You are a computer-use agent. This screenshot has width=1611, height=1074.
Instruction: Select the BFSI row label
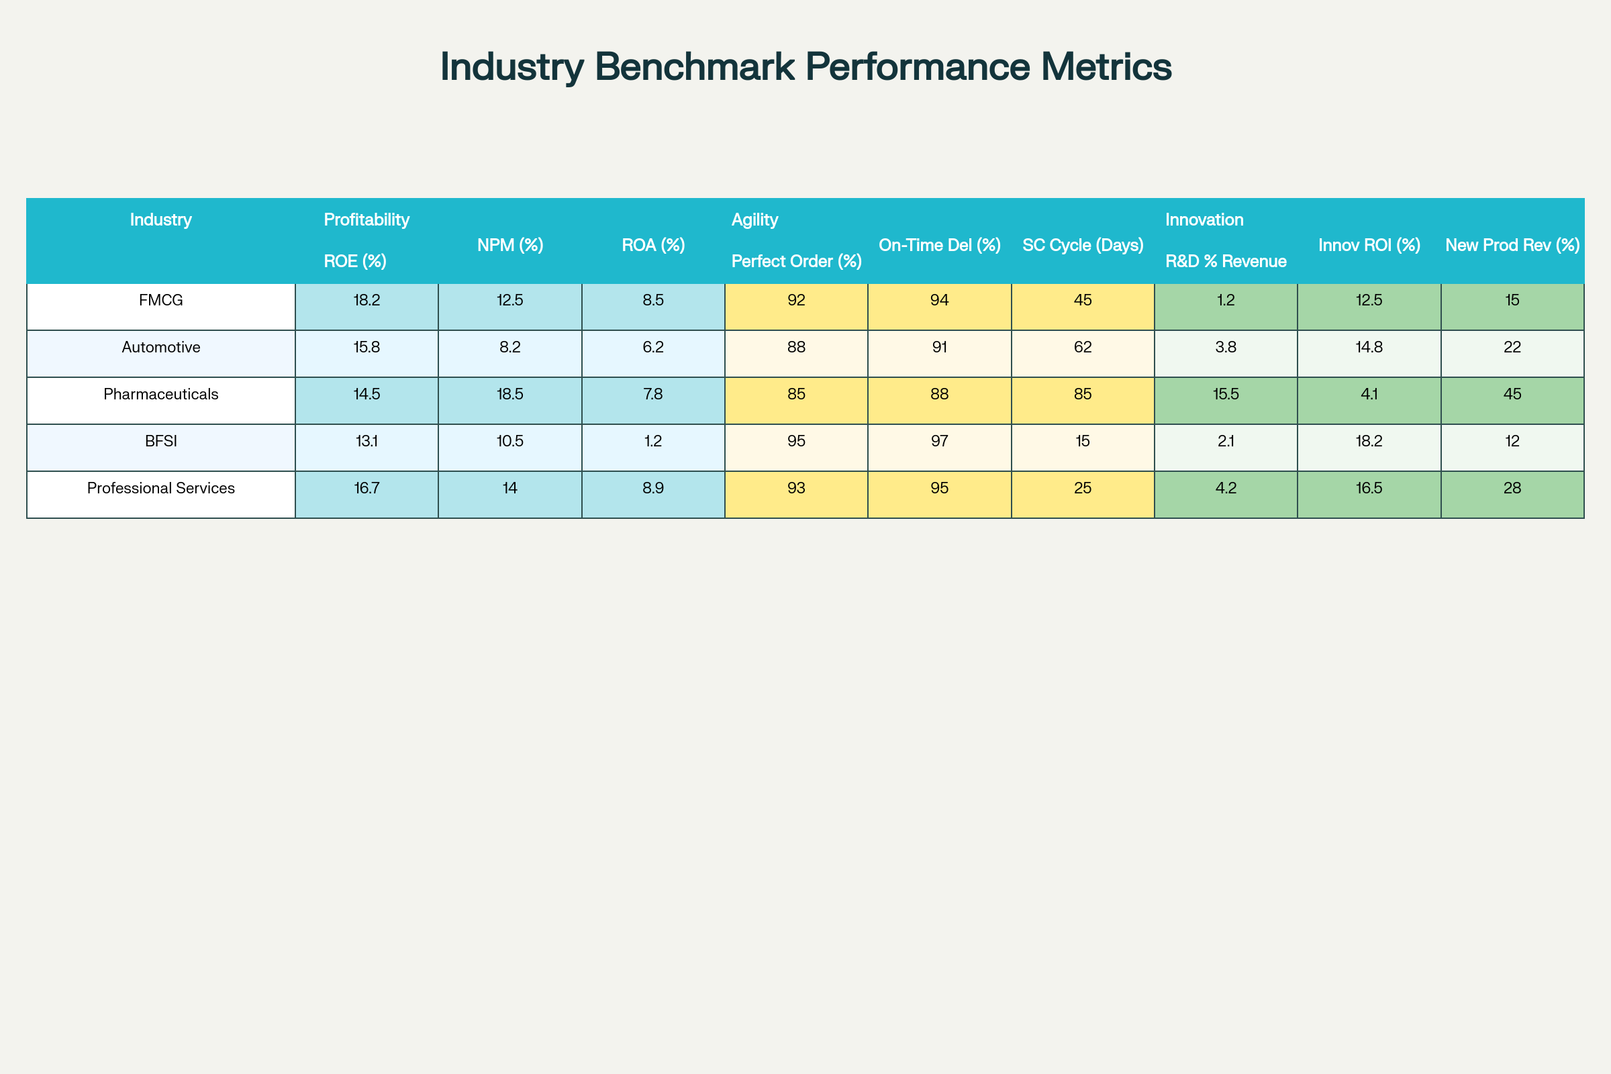(160, 441)
